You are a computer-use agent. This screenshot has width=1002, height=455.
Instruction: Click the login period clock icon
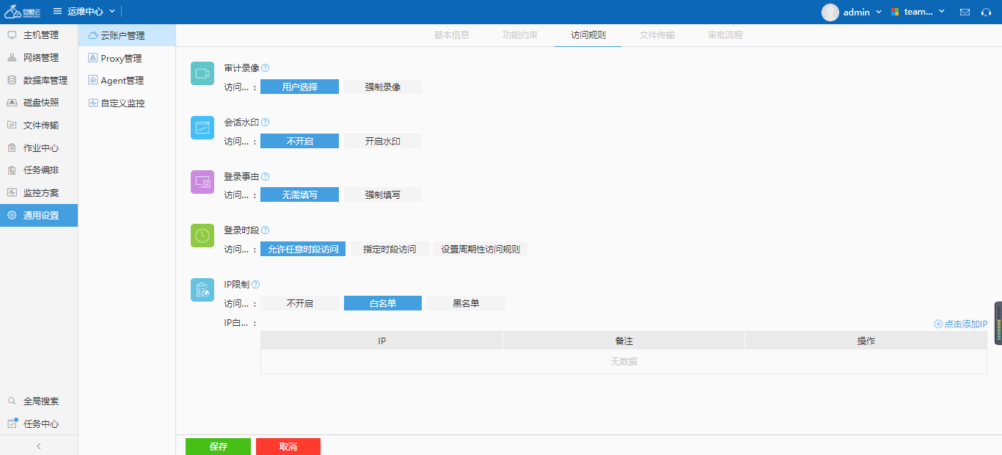[202, 236]
